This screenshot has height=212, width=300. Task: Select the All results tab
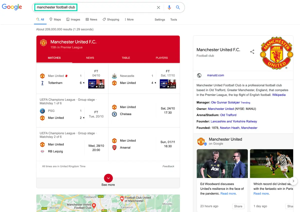40,19
